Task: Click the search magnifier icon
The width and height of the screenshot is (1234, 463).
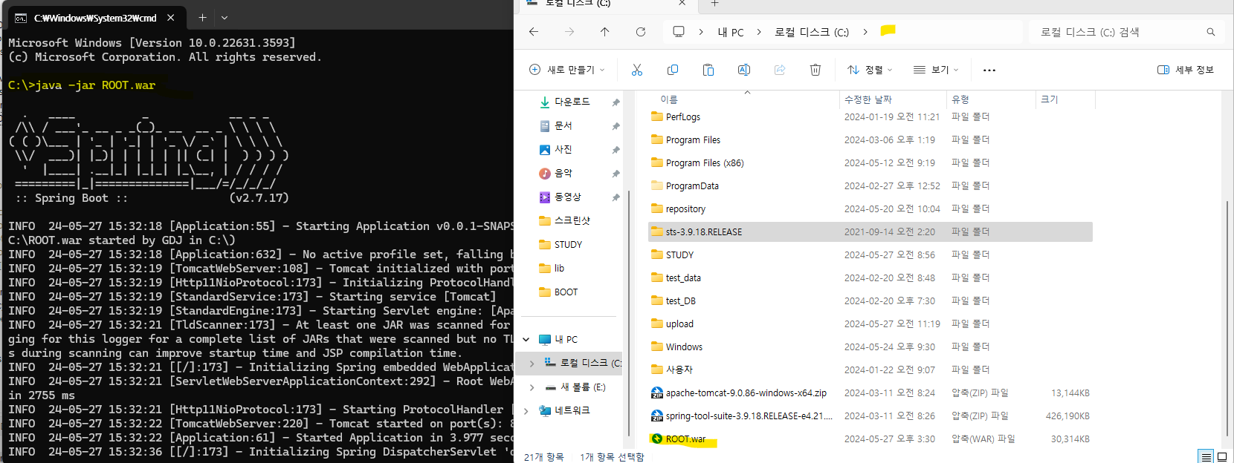Action: click(1211, 32)
